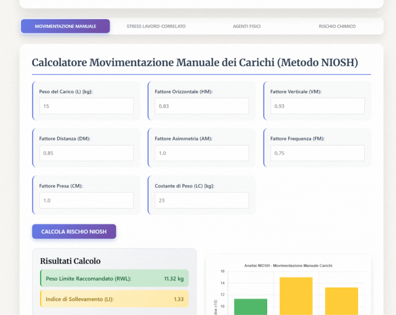Click the Peso del Carico input field

(x=87, y=106)
